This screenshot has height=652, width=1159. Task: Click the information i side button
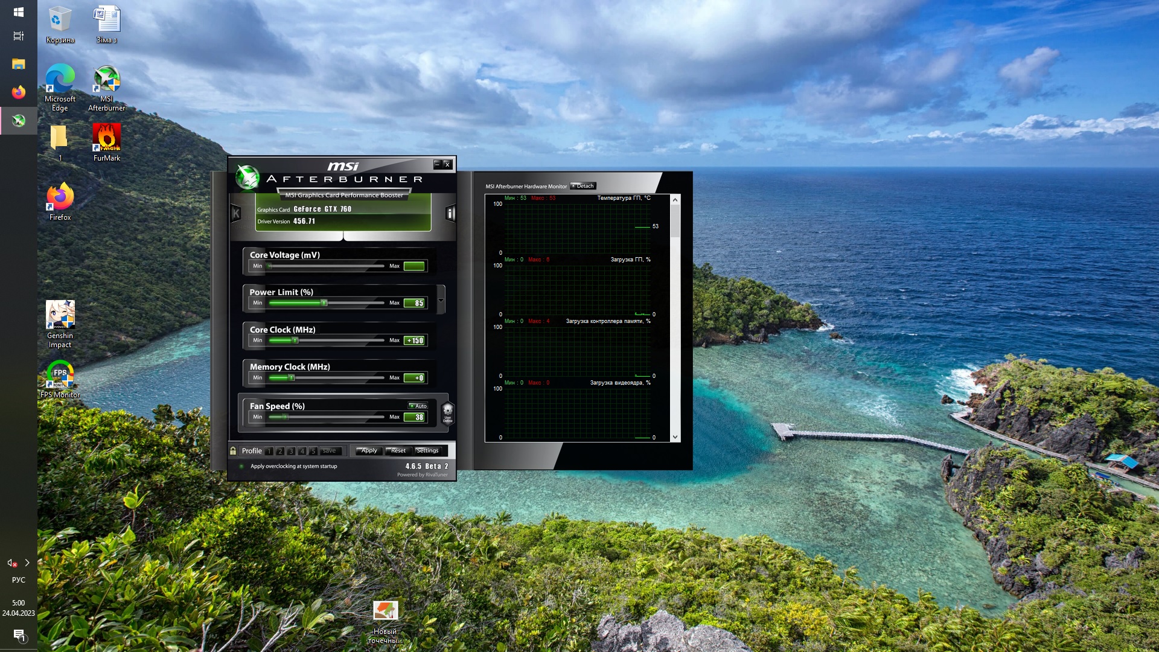pyautogui.click(x=450, y=213)
